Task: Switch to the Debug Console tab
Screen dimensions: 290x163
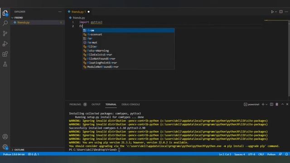Action: [130, 105]
